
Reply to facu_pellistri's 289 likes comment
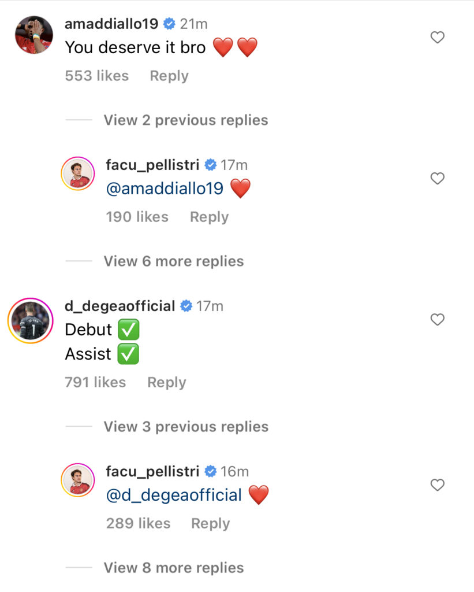click(x=210, y=524)
